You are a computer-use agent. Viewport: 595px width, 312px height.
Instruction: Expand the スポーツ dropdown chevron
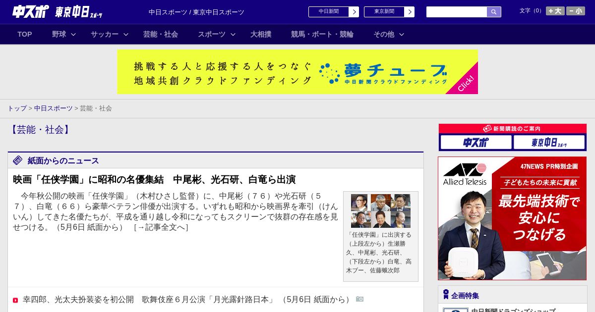coord(233,35)
